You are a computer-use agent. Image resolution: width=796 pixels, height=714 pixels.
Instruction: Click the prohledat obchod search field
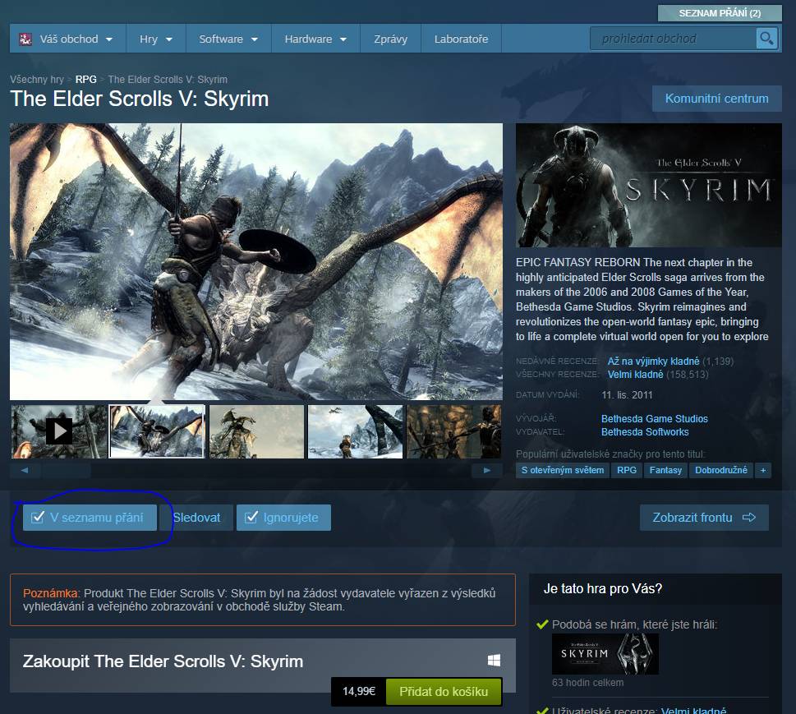coord(673,39)
